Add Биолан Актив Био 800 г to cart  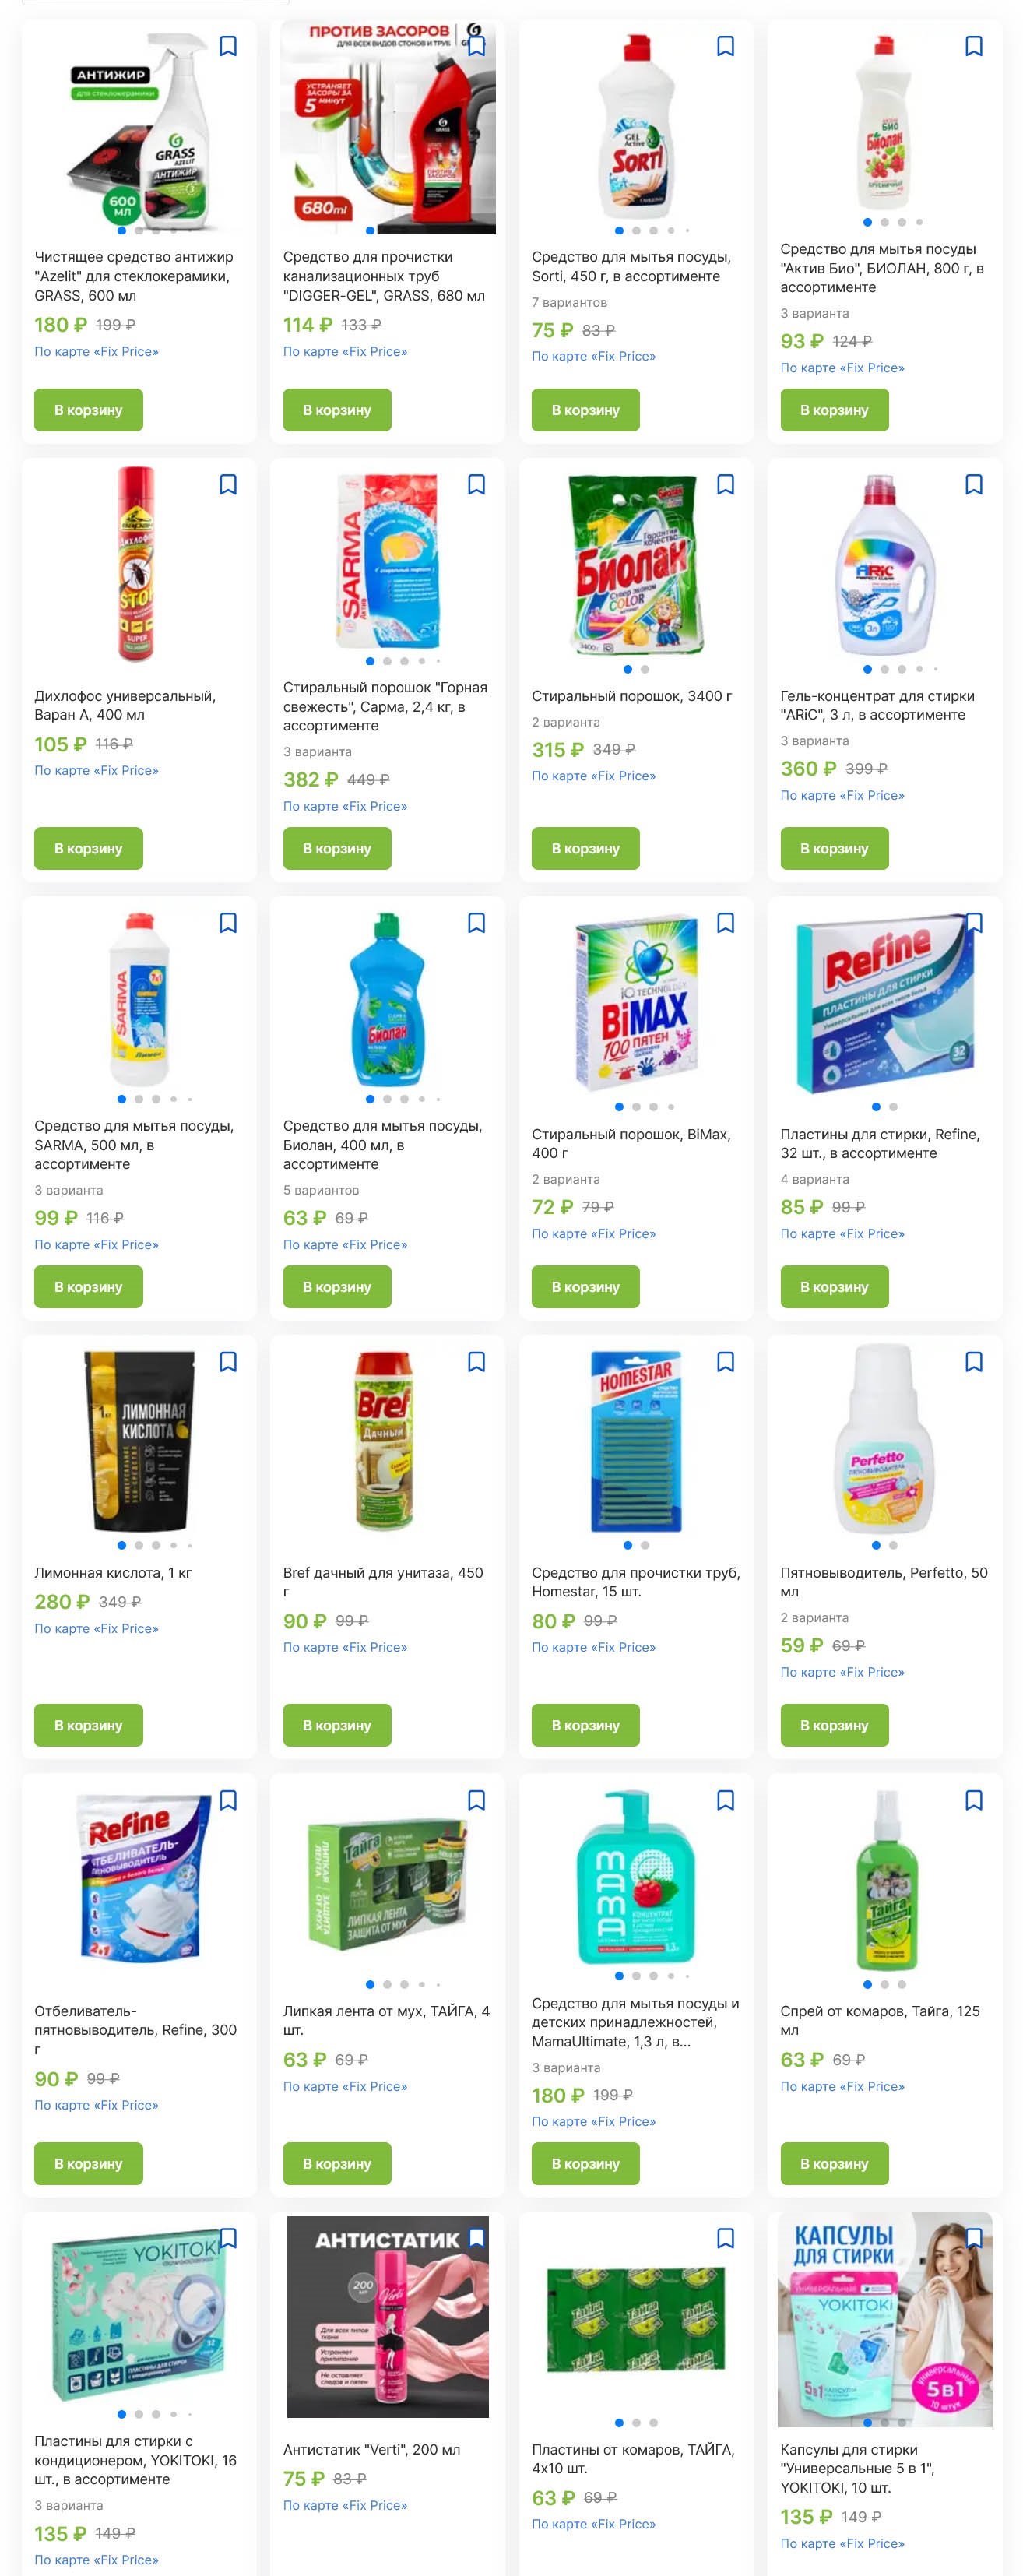pos(834,410)
